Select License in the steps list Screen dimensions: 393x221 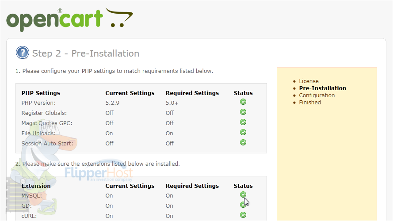[x=309, y=81]
